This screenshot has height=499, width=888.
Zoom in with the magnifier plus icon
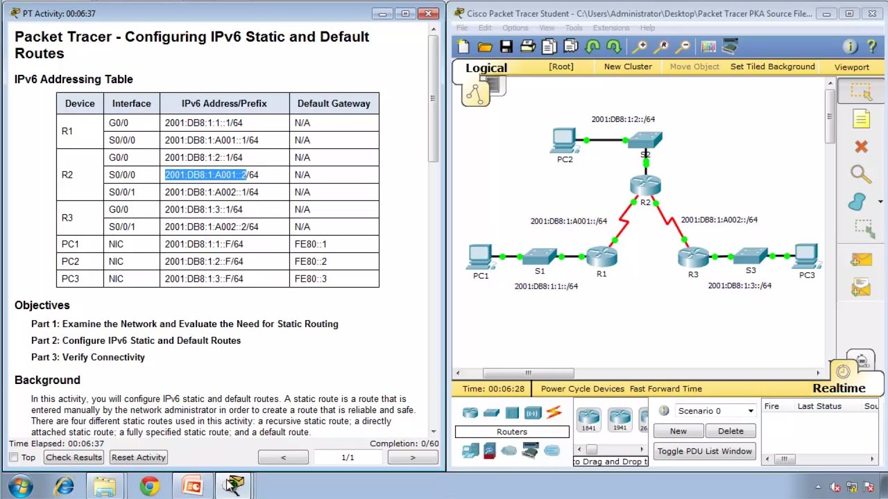click(x=640, y=46)
